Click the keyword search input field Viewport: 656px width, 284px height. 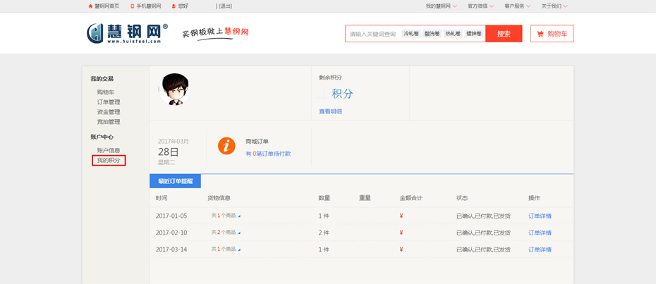pyautogui.click(x=373, y=34)
